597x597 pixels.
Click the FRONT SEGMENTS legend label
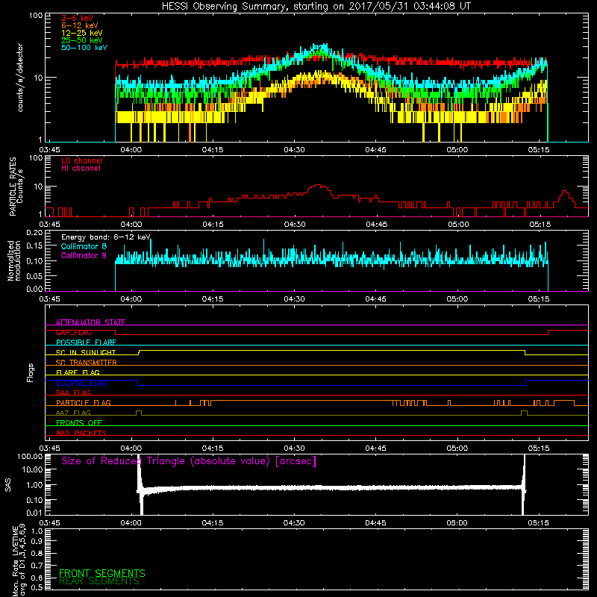point(102,573)
